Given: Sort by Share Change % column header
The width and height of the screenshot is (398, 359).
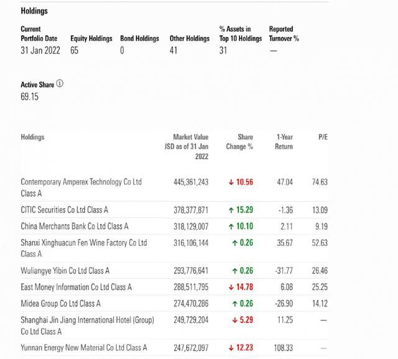Looking at the screenshot, I should pos(239,142).
